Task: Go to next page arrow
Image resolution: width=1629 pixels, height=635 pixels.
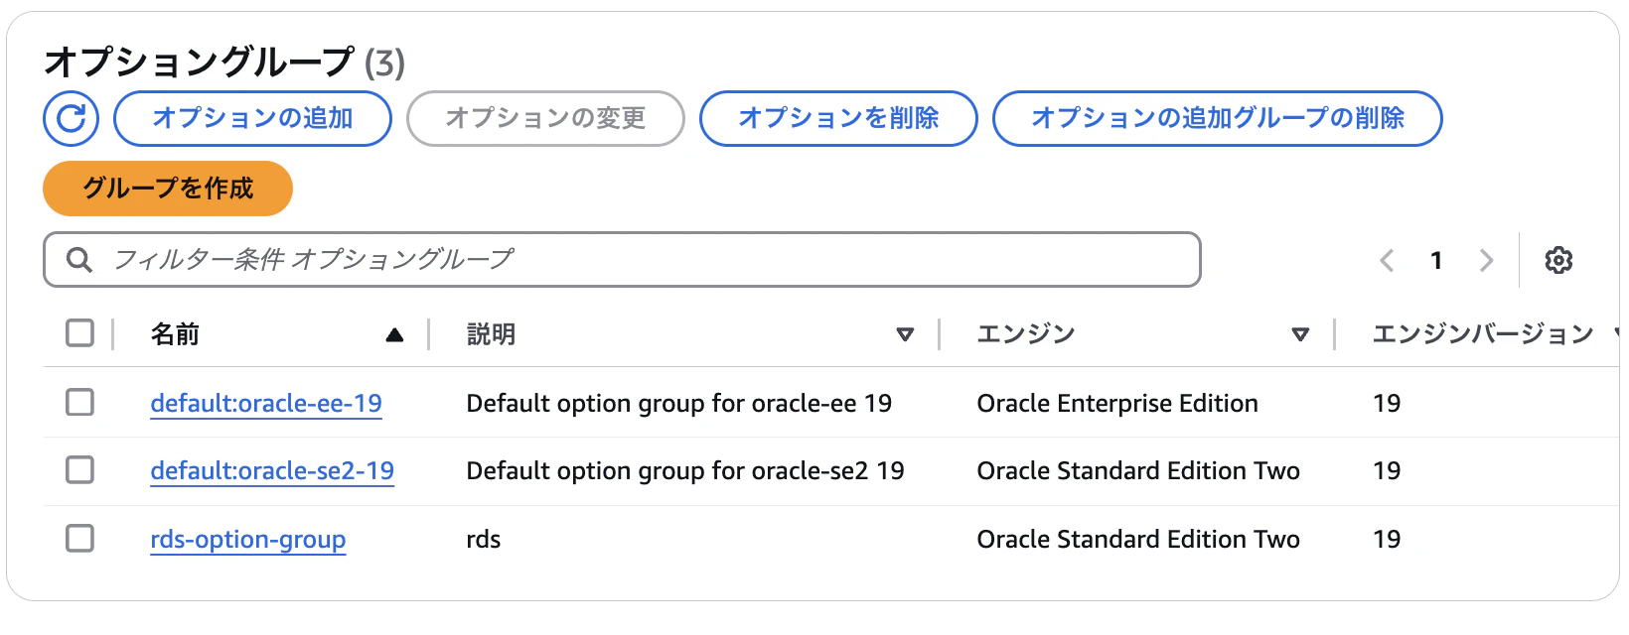Action: coord(1486,260)
